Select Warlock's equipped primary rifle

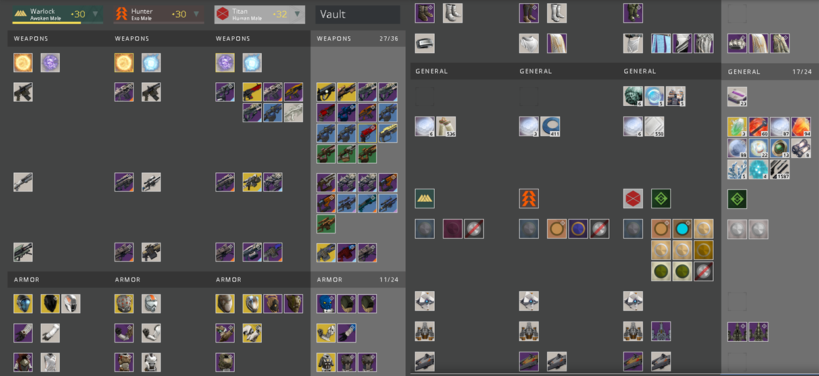23,92
